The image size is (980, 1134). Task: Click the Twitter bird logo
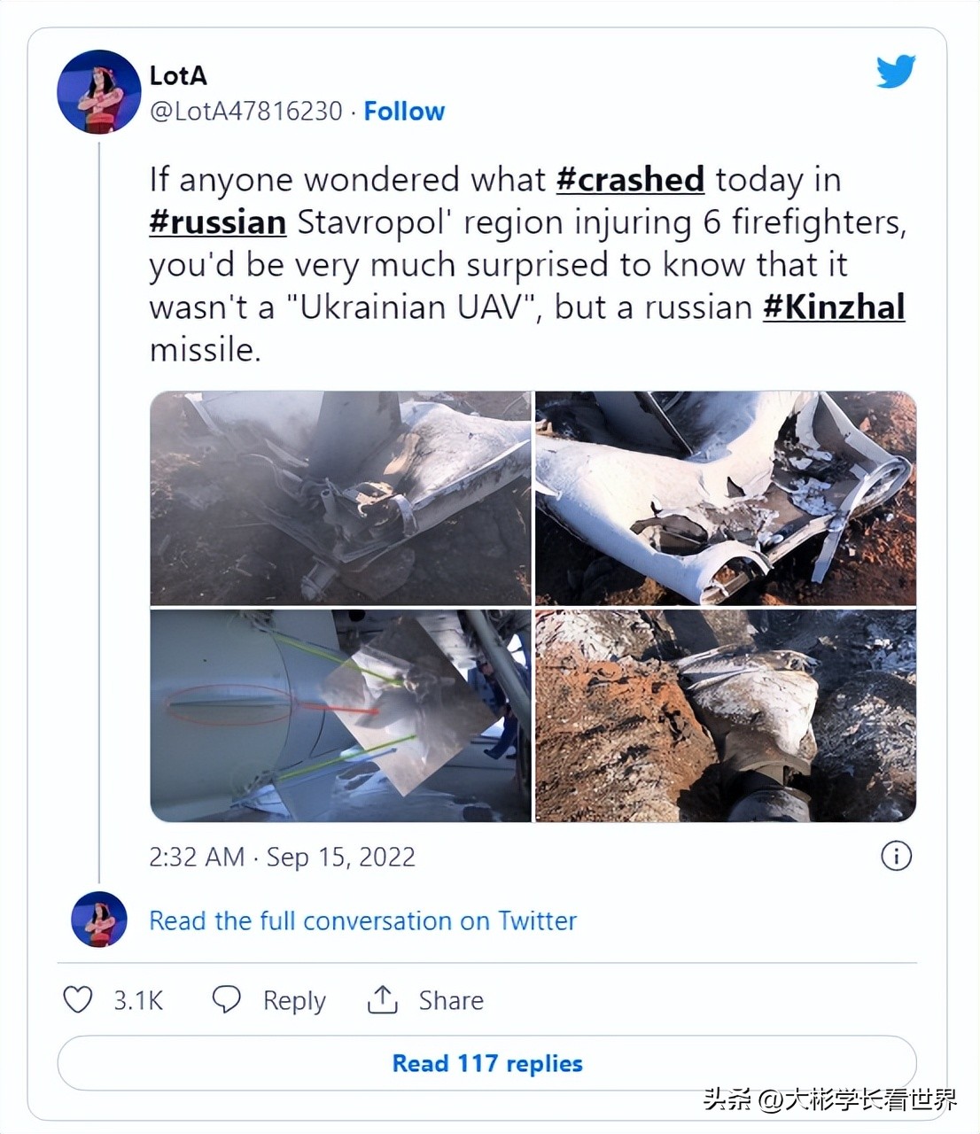click(895, 73)
